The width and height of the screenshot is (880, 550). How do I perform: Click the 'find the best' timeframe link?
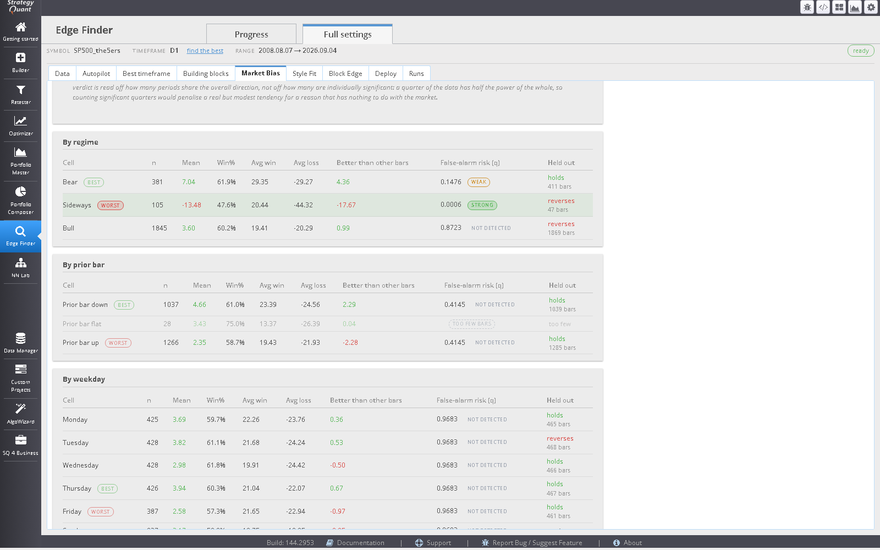tap(205, 51)
